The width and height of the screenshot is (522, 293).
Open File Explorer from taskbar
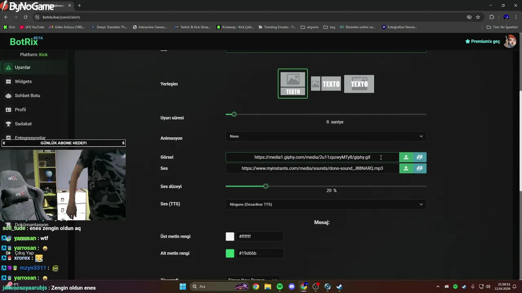268,286
